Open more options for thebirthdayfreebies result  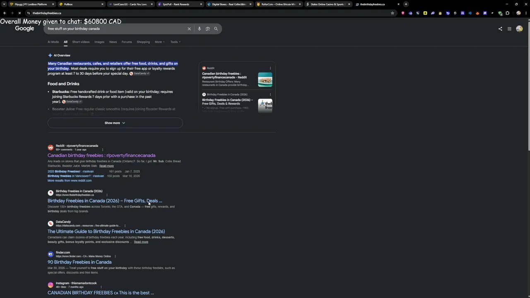[107, 195]
